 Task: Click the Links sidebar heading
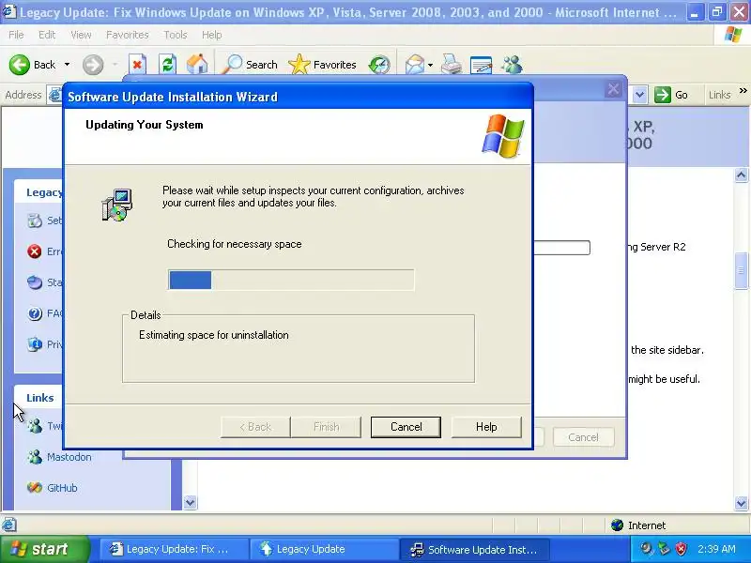(39, 398)
